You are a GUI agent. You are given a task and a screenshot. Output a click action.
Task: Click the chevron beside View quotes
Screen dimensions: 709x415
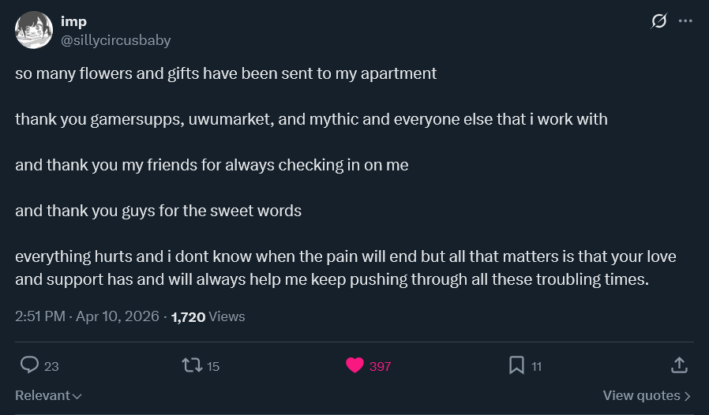click(x=688, y=396)
